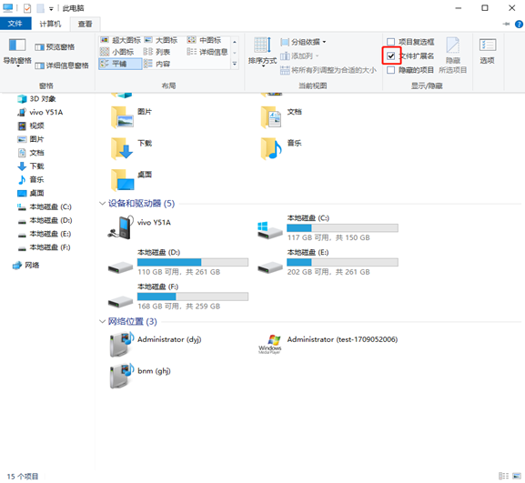Click the Help question mark icon

(x=519, y=24)
